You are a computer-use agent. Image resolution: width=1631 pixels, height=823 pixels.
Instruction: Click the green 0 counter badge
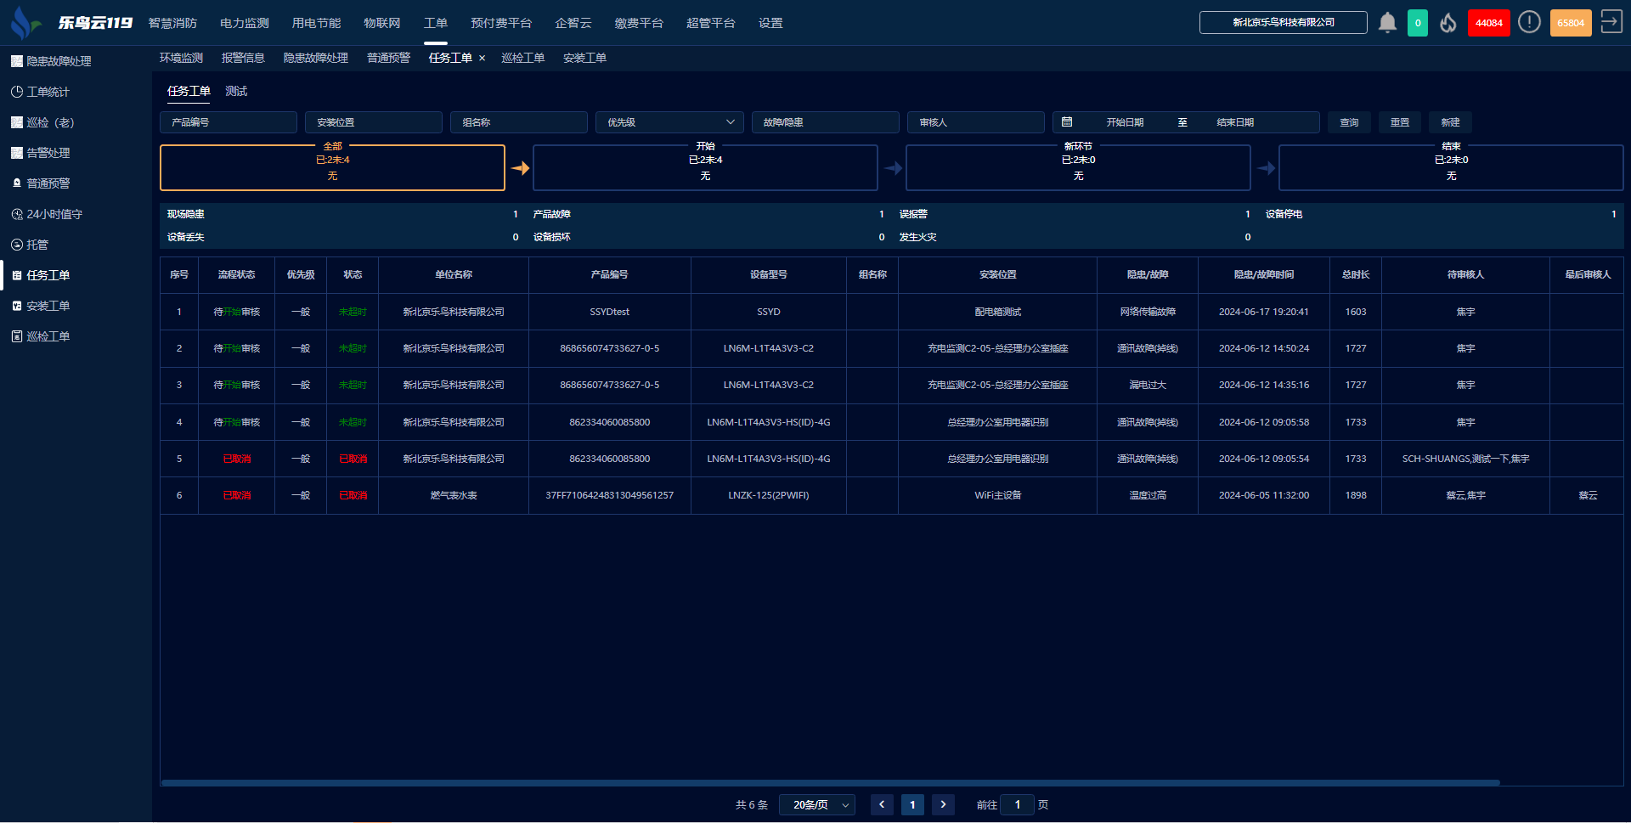pos(1418,23)
